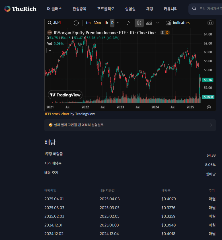
Task: Click the 배당락일 column header
Action: pyautogui.click(x=50, y=191)
